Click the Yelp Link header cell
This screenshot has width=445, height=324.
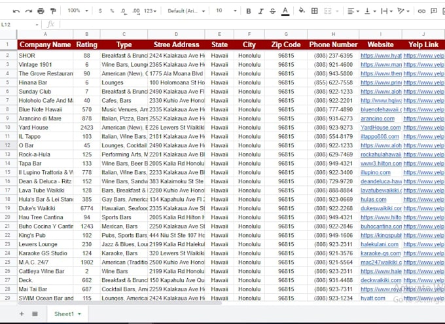(x=423, y=45)
